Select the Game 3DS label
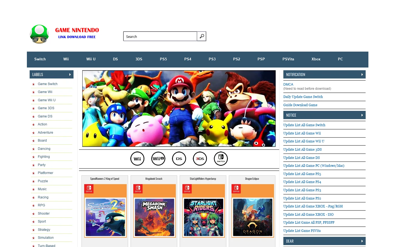The width and height of the screenshot is (395, 247). point(46,108)
